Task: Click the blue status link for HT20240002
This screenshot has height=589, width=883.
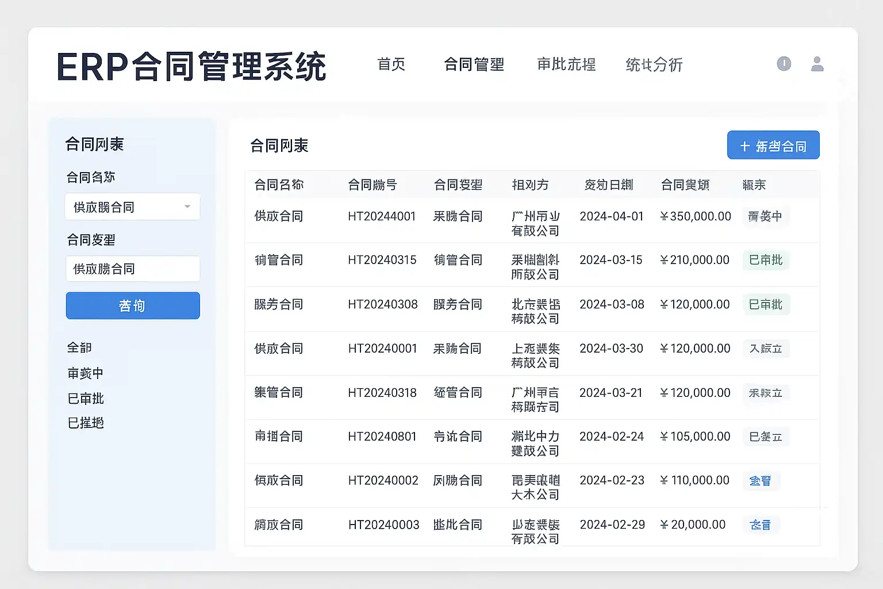Action: tap(760, 481)
